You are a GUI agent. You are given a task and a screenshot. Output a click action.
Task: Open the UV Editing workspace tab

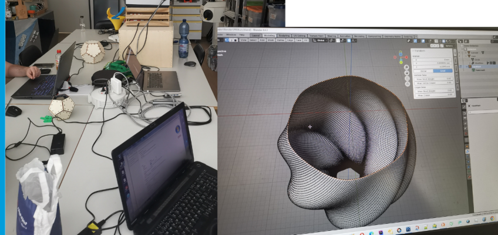(x=300, y=36)
